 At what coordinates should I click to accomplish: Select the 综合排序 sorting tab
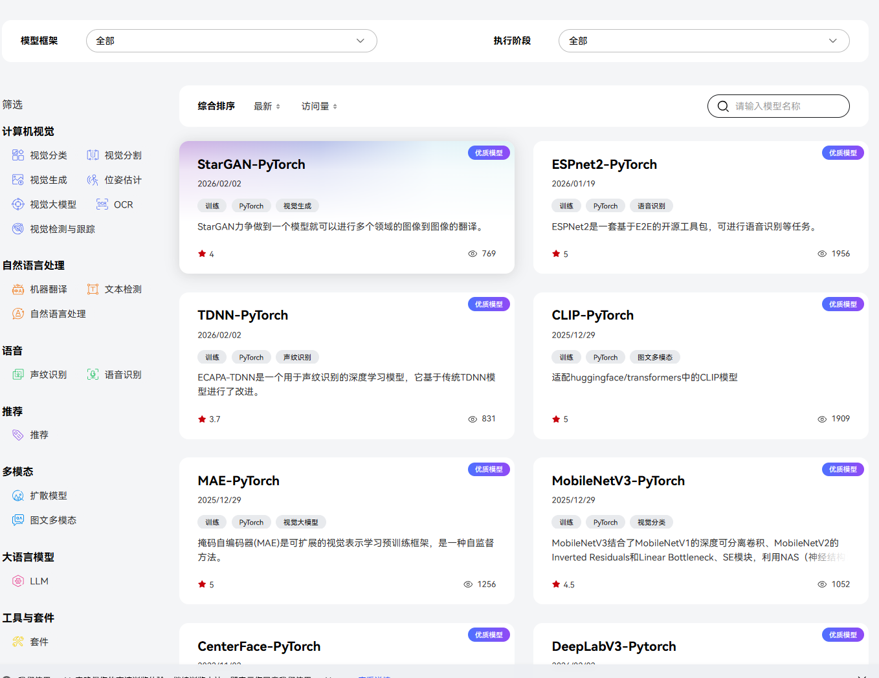coord(216,106)
